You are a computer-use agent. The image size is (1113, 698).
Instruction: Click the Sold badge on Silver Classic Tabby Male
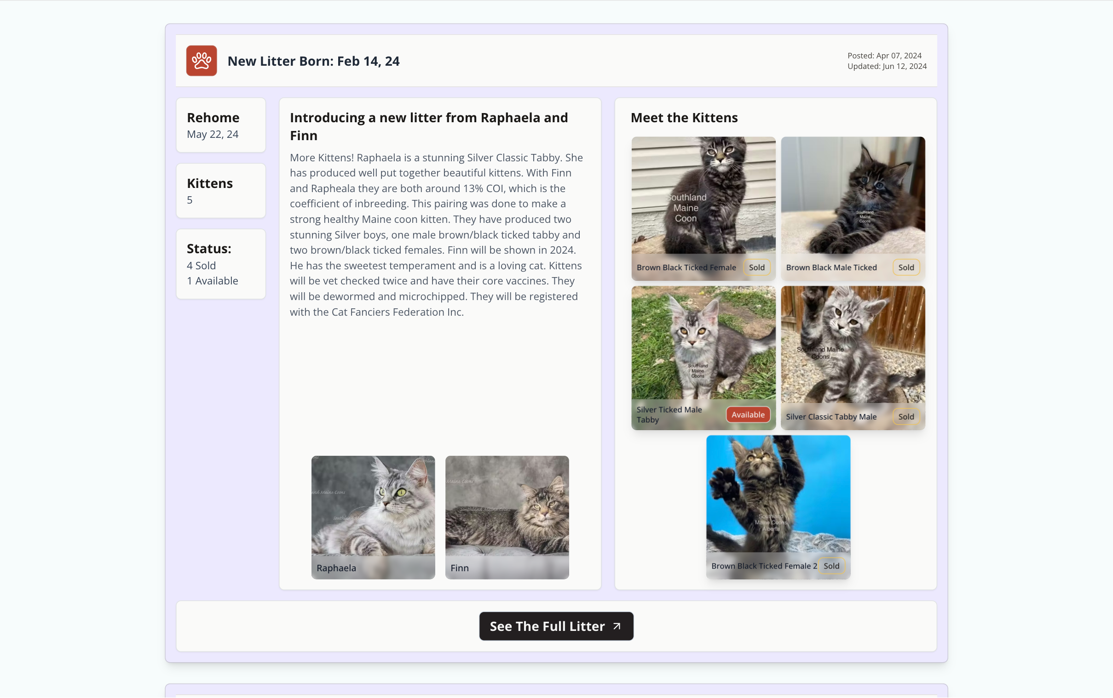(x=906, y=416)
